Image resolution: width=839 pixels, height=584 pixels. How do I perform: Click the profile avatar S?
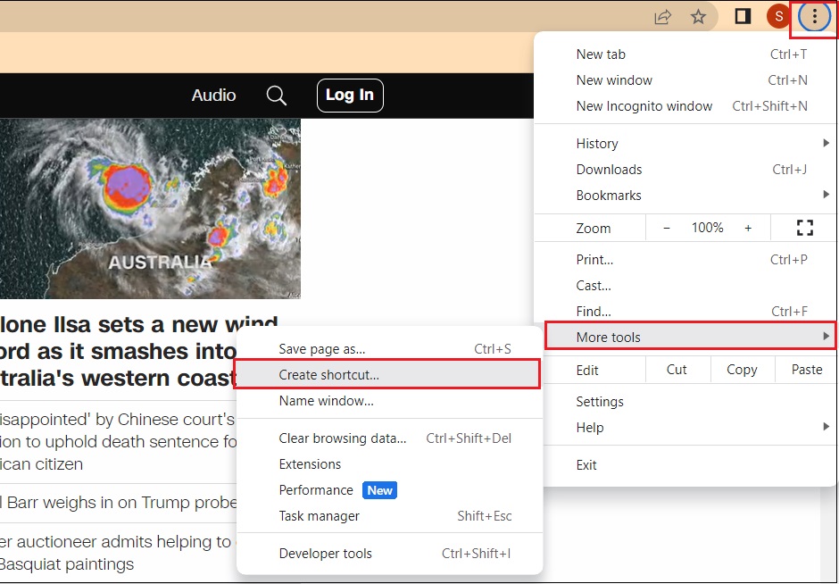point(777,16)
